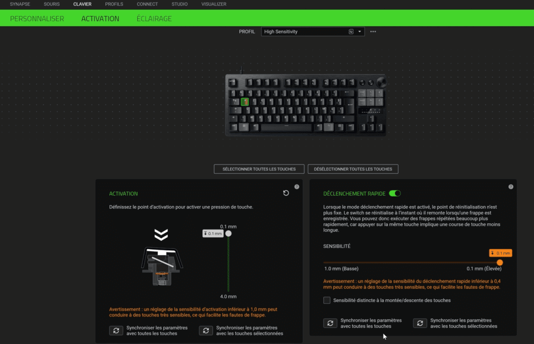
Task: Go to the Souris menu item
Action: coord(52,4)
